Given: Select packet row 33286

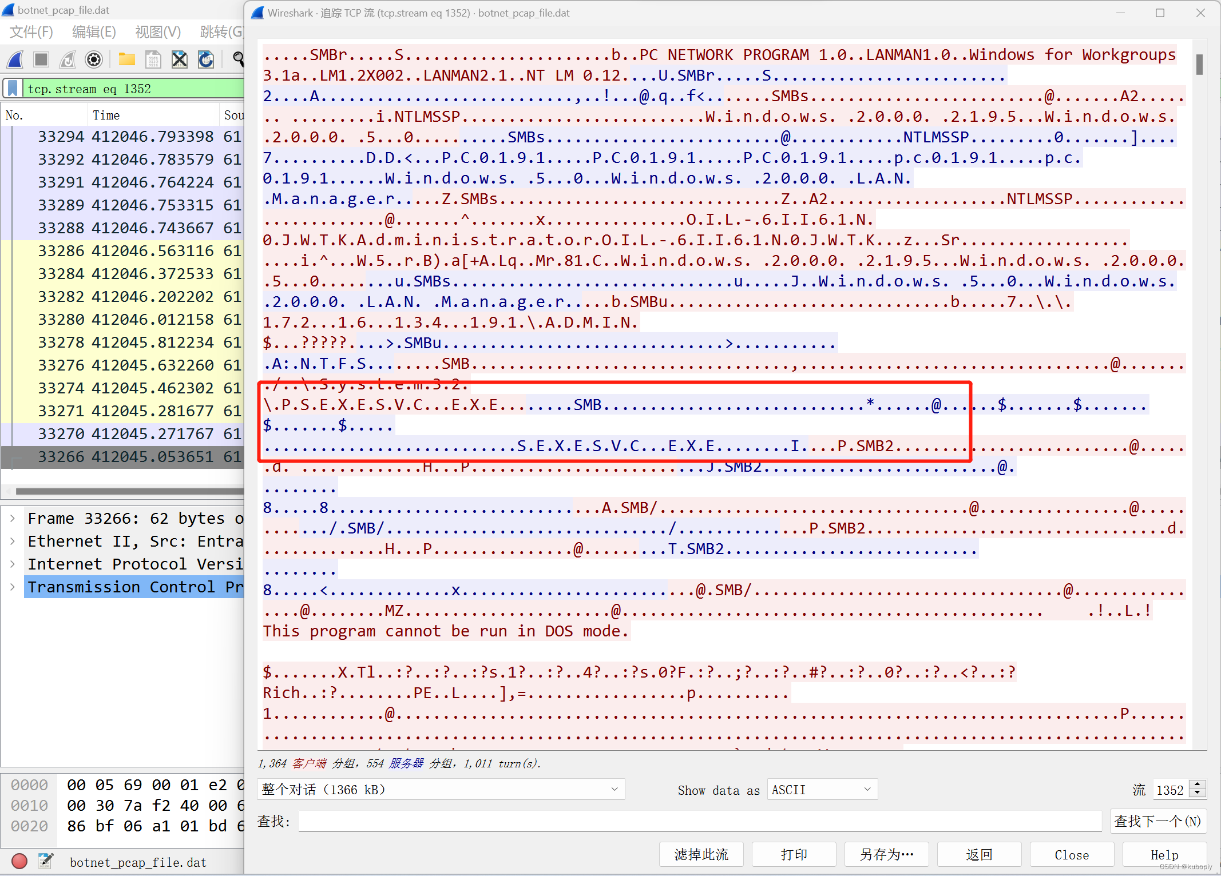Looking at the screenshot, I should pos(122,251).
